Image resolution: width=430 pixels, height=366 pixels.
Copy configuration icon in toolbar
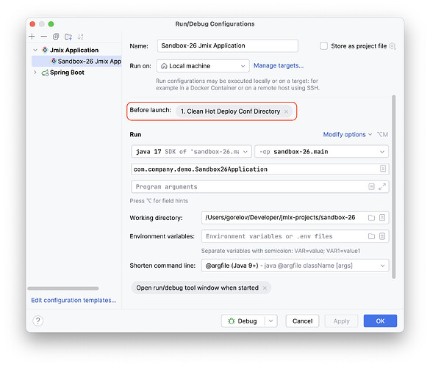pos(56,37)
